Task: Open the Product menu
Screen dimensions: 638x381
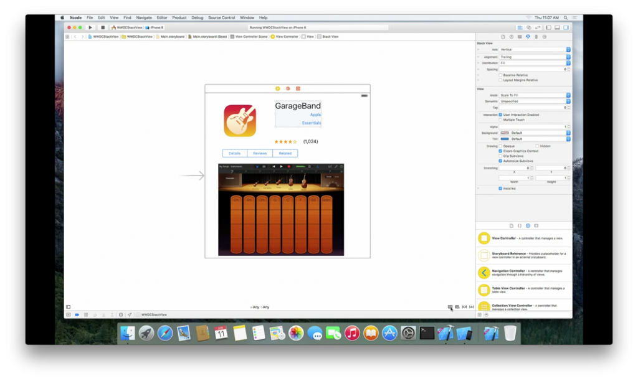Action: pyautogui.click(x=179, y=18)
